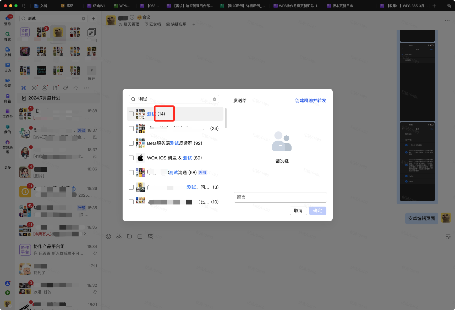Expand the pinned chats with 展开 arrow

tap(91, 71)
